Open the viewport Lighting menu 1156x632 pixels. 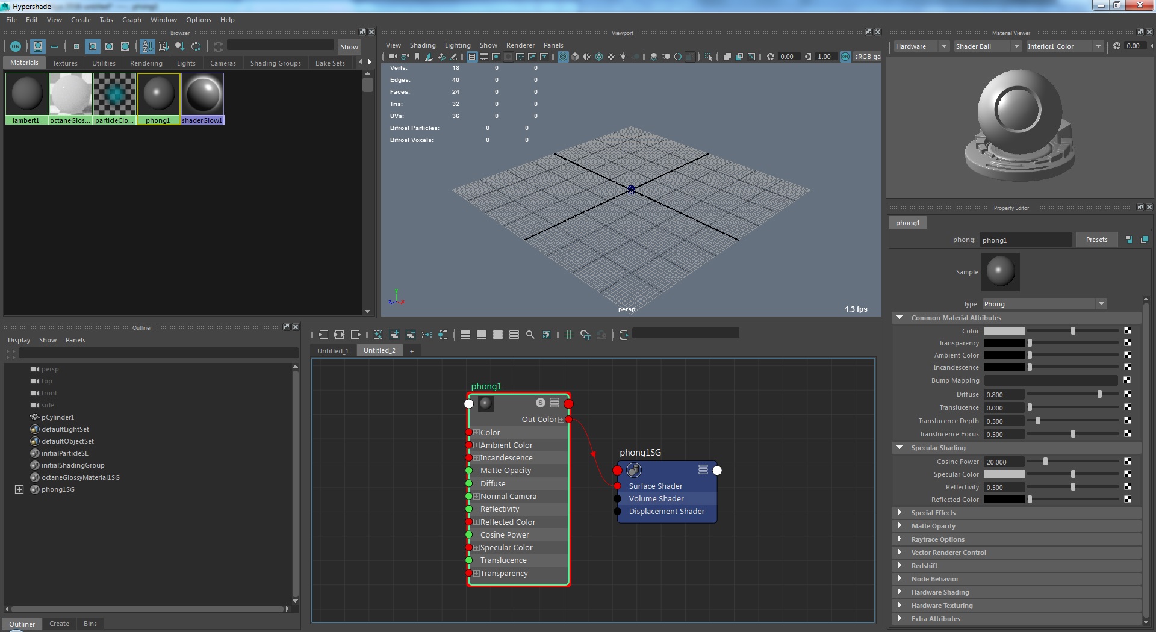[x=458, y=45]
